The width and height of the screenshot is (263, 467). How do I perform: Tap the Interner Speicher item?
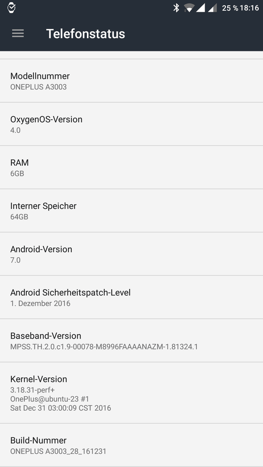(131, 210)
